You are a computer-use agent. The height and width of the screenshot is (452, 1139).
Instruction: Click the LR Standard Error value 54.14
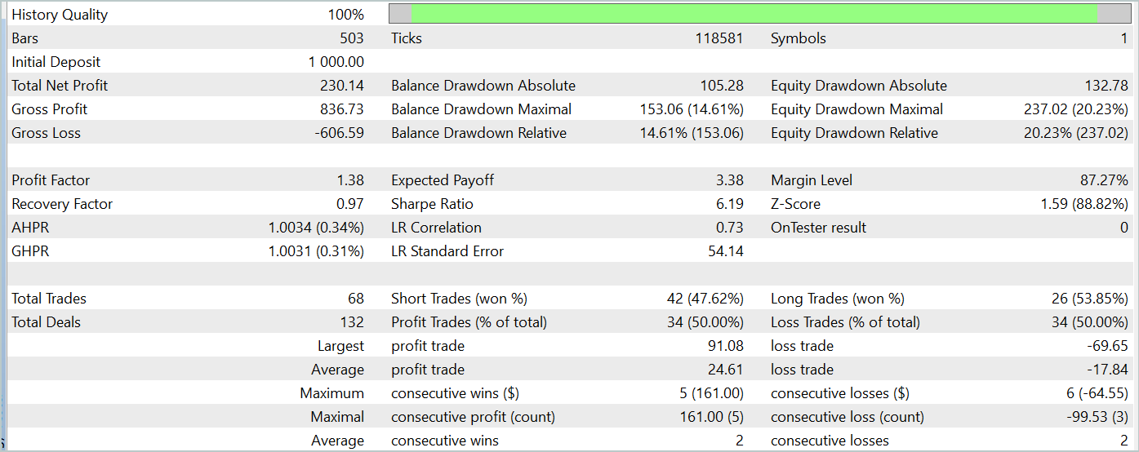(x=726, y=251)
